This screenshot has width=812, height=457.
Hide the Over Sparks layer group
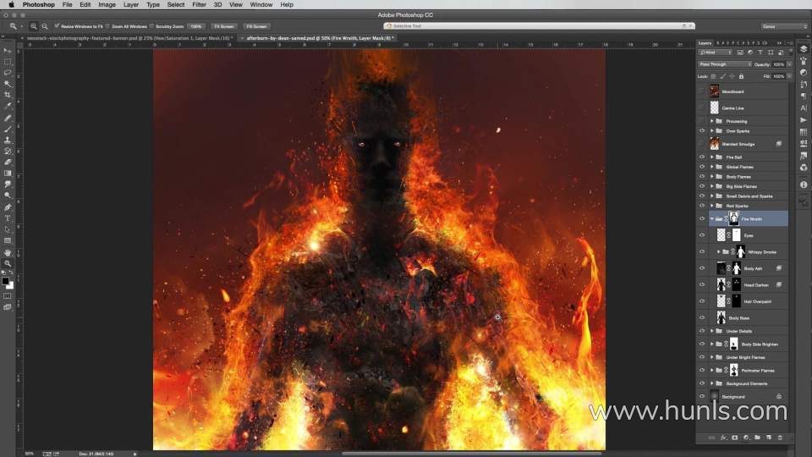[x=702, y=131]
